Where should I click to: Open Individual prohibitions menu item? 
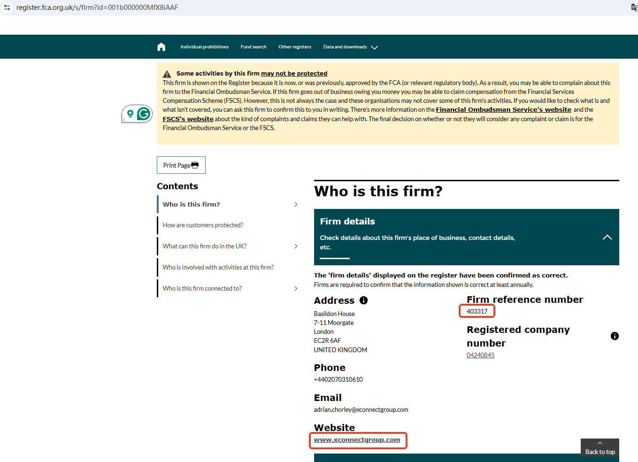pos(205,47)
